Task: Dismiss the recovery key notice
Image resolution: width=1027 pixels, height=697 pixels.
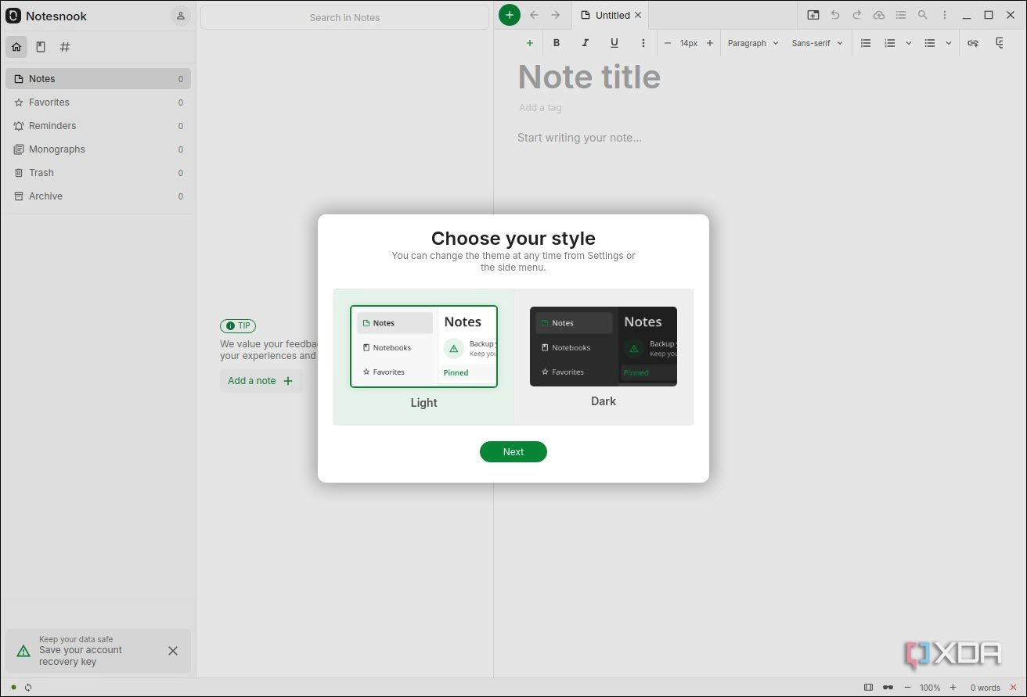Action: tap(173, 651)
